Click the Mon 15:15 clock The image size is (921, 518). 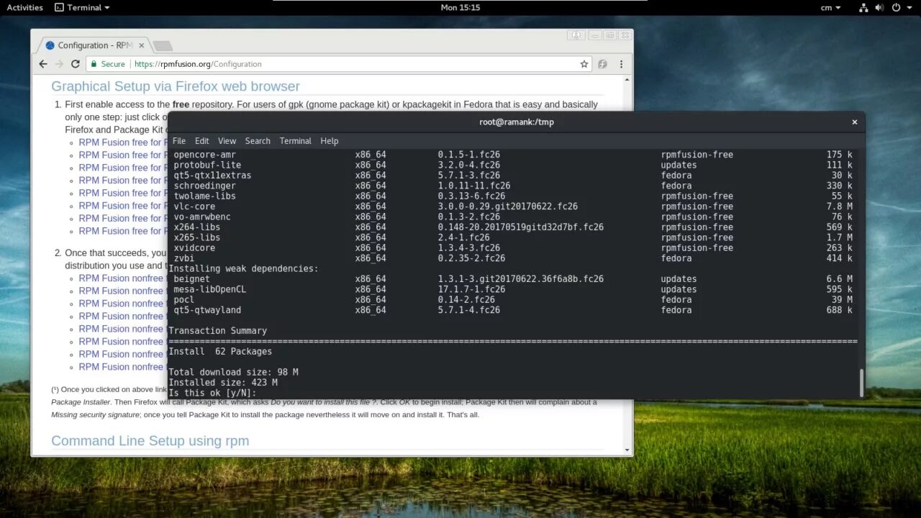point(460,7)
